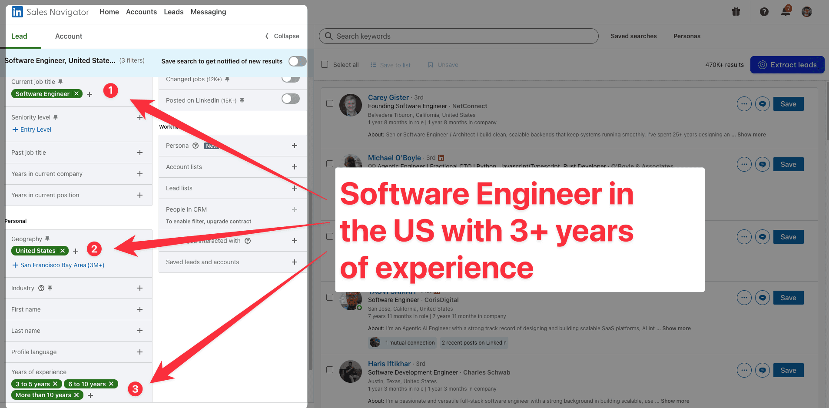
Task: Check the Select all checkbox
Action: (325, 64)
